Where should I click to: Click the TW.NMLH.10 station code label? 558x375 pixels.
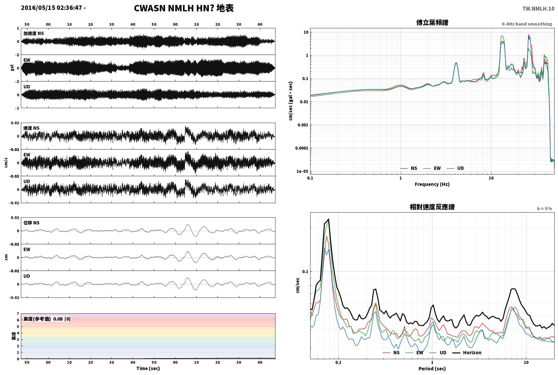[x=538, y=9]
